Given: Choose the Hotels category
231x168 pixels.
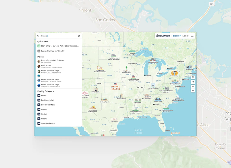Looking at the screenshot, I should (59, 95).
